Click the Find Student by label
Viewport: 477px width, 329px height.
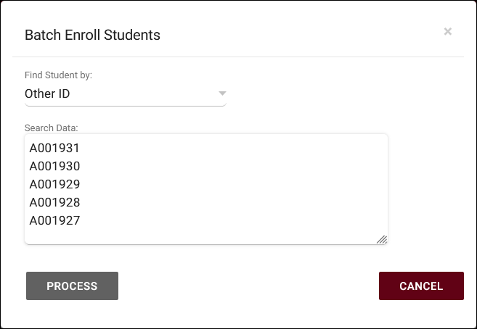58,75
